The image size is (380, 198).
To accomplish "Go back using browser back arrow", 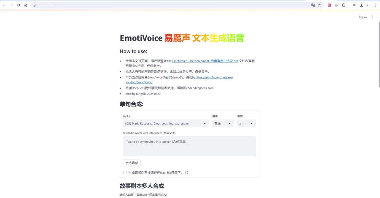I will click(x=4, y=5).
